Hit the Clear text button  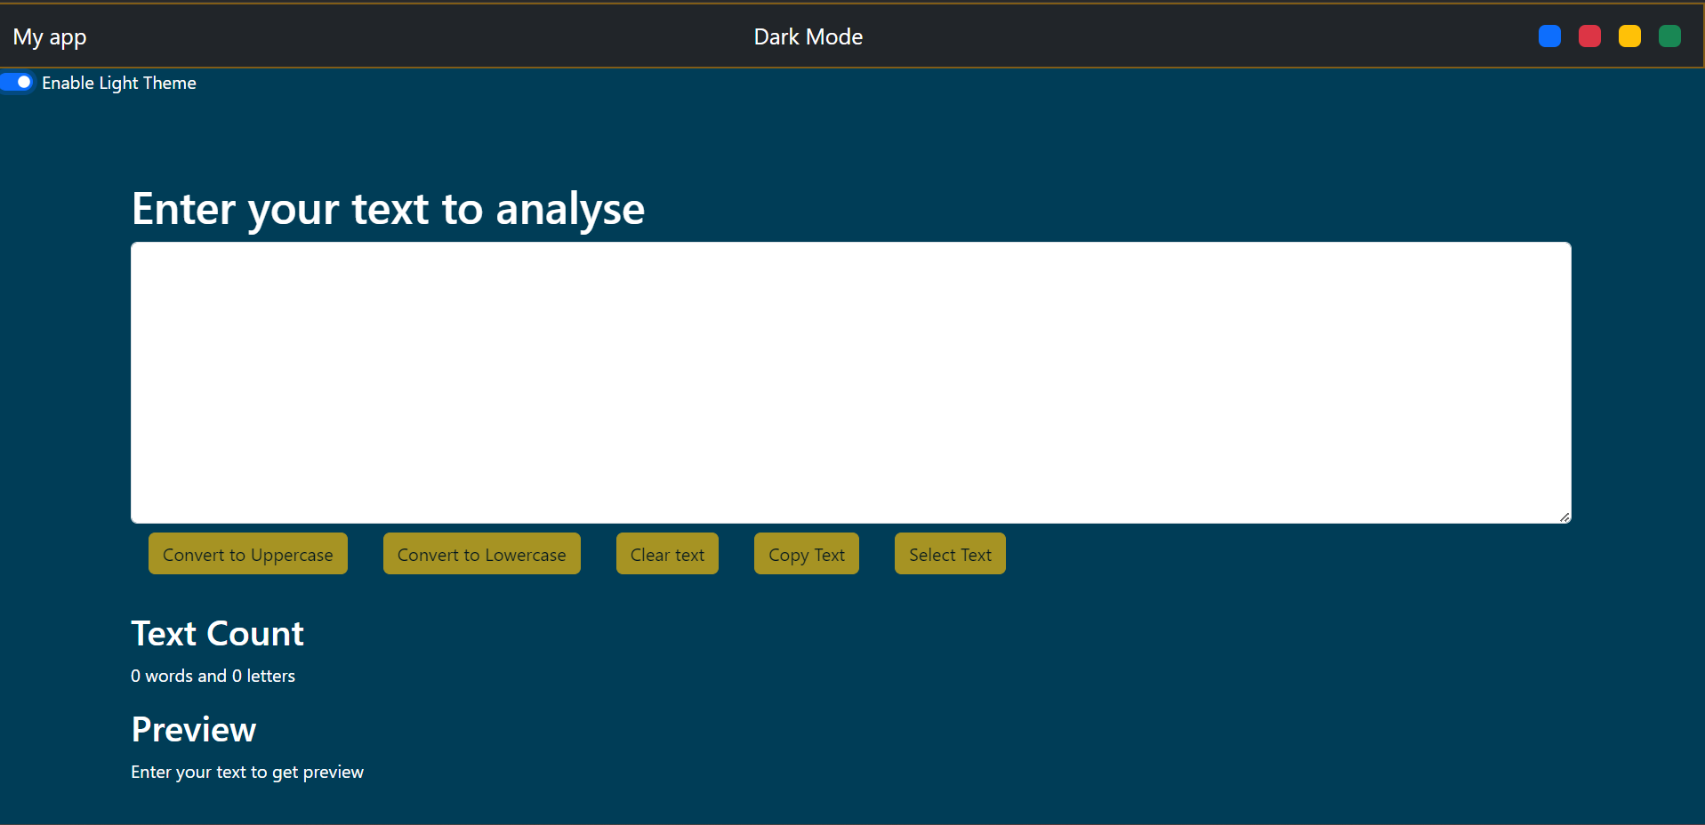tap(667, 554)
